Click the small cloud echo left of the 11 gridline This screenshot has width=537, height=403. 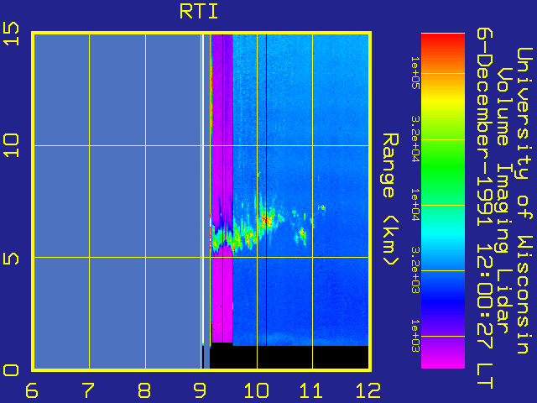click(302, 234)
